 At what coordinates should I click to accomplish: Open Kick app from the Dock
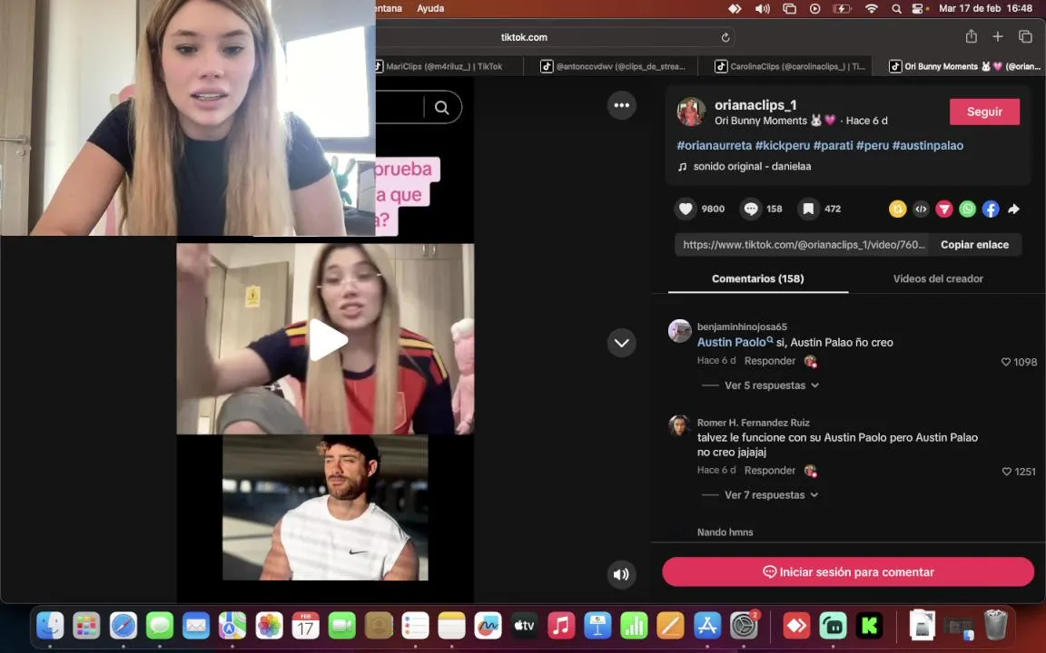point(869,625)
